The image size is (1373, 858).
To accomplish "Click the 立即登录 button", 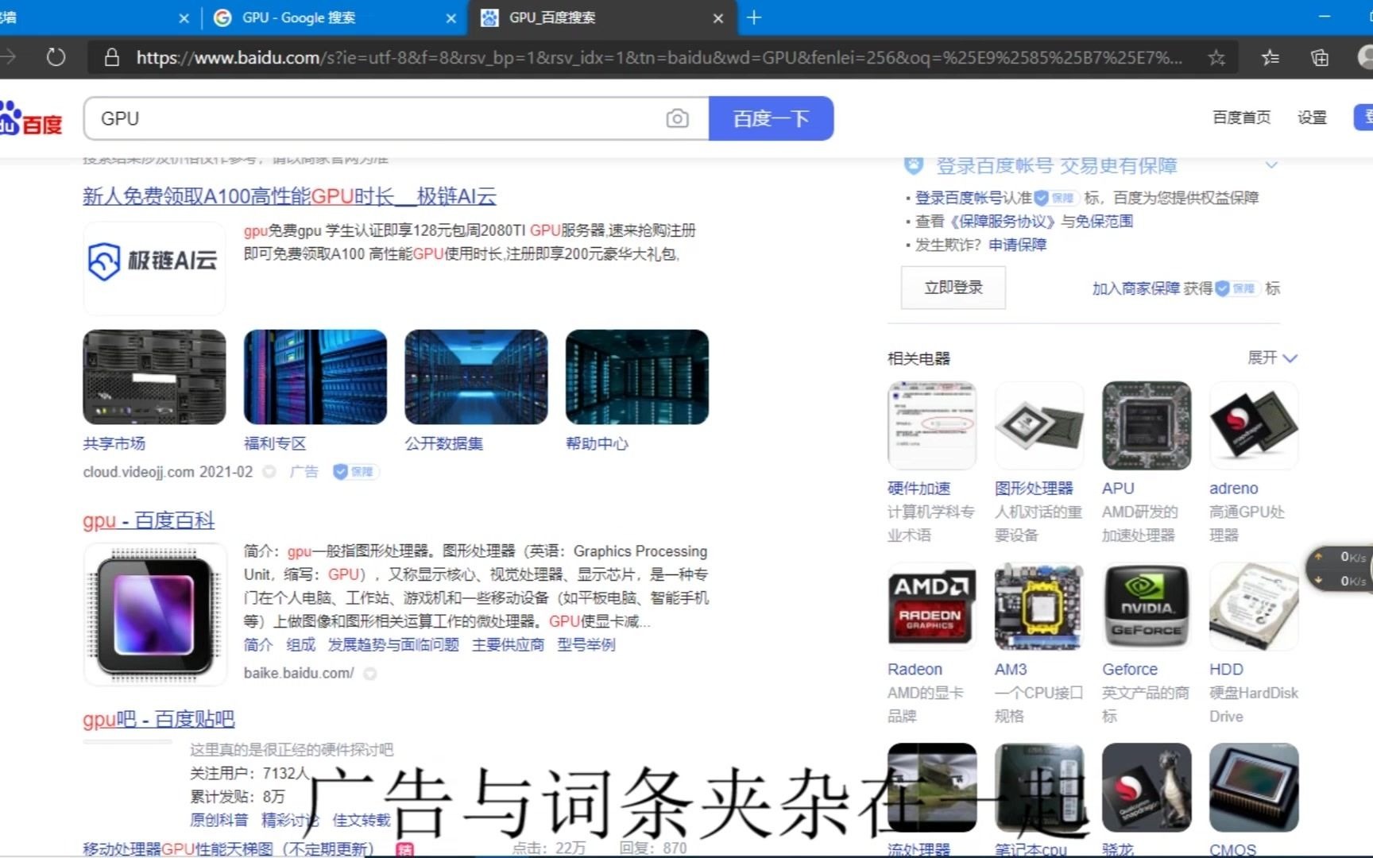I will pos(953,288).
